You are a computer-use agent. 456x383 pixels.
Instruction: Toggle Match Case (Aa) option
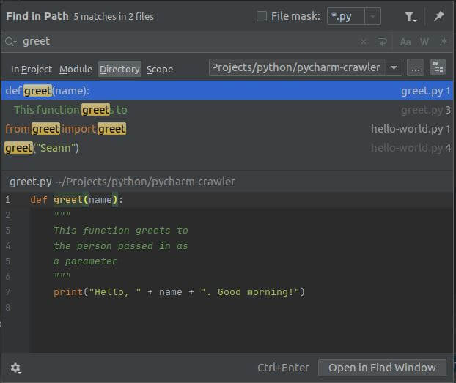[x=405, y=42]
